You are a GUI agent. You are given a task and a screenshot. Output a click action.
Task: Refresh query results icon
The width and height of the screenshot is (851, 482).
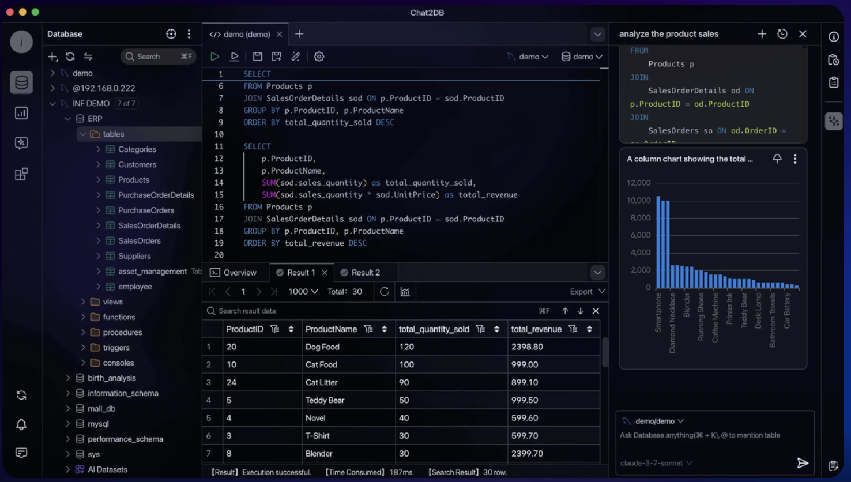385,292
